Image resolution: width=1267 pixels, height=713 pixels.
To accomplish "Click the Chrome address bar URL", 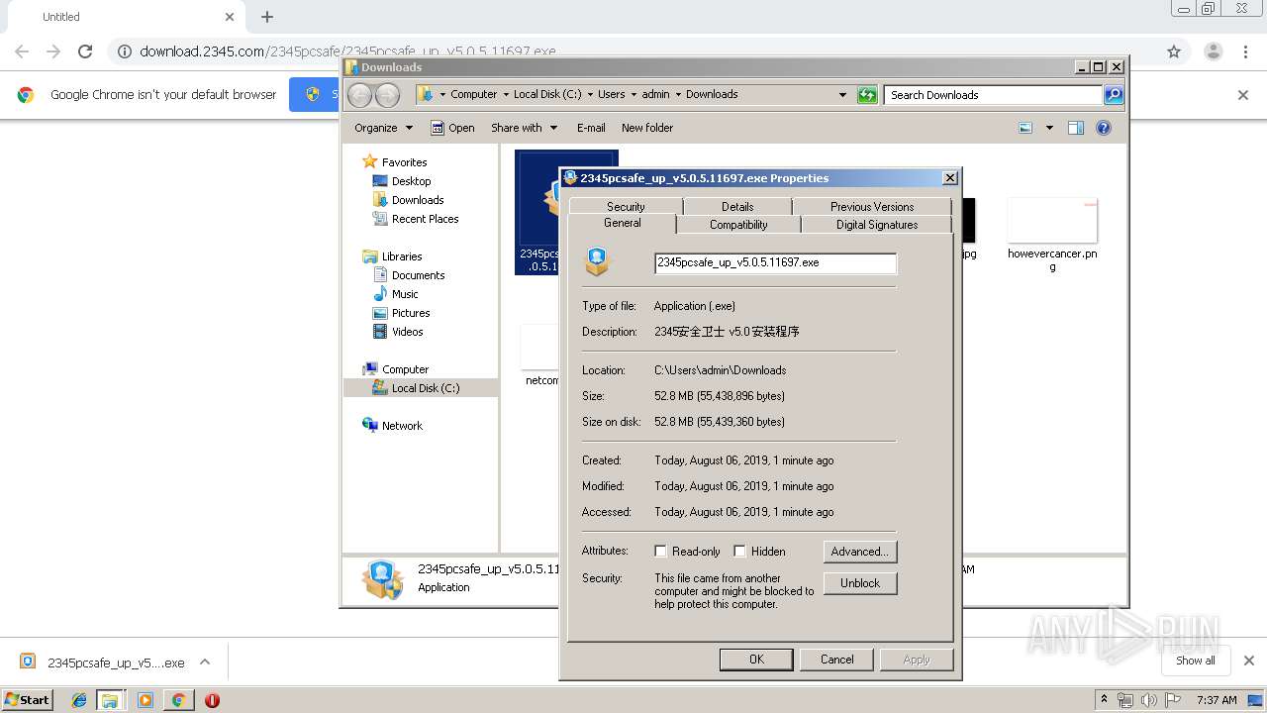I will click(x=347, y=51).
